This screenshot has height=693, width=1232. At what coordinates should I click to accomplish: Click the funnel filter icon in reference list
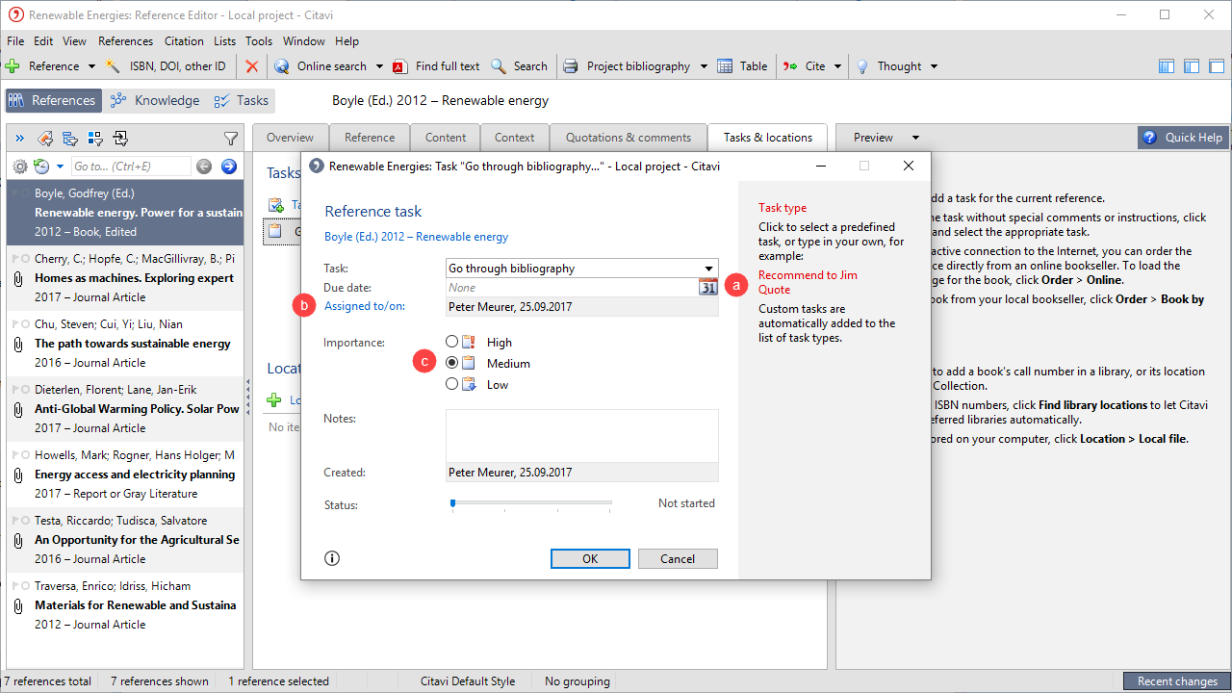coord(231,139)
